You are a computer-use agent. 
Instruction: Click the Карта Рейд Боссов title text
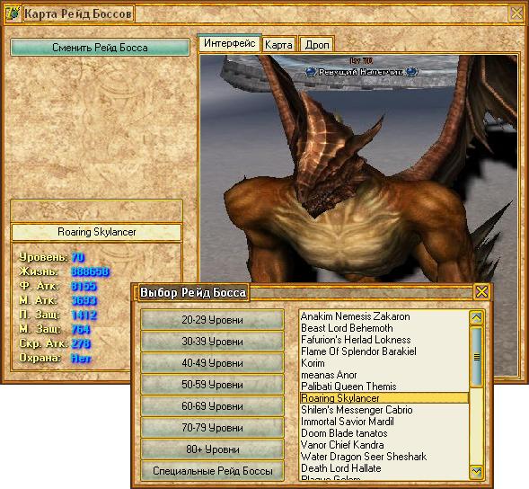tap(78, 13)
